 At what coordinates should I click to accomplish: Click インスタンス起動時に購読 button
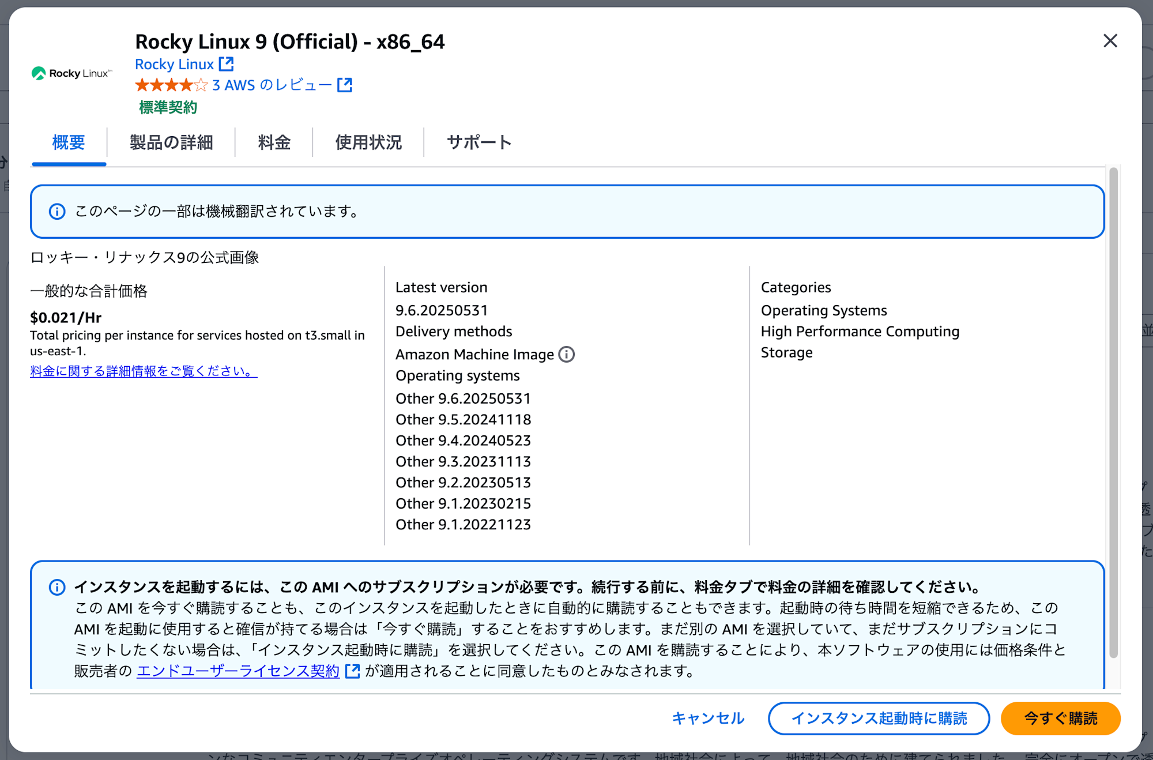click(x=879, y=718)
